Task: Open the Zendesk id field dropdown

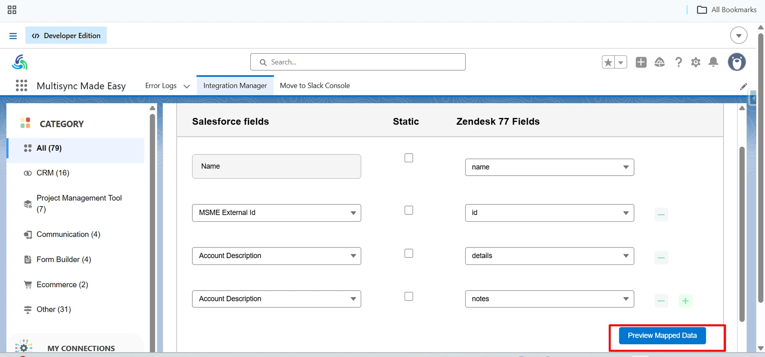Action: pyautogui.click(x=549, y=213)
